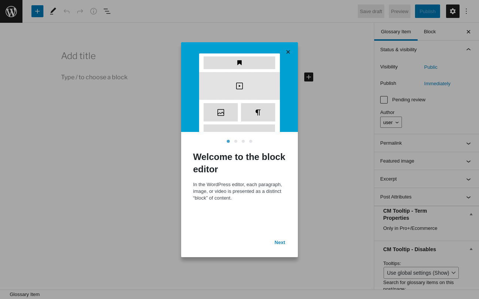Open the Author user dropdown

(391, 122)
